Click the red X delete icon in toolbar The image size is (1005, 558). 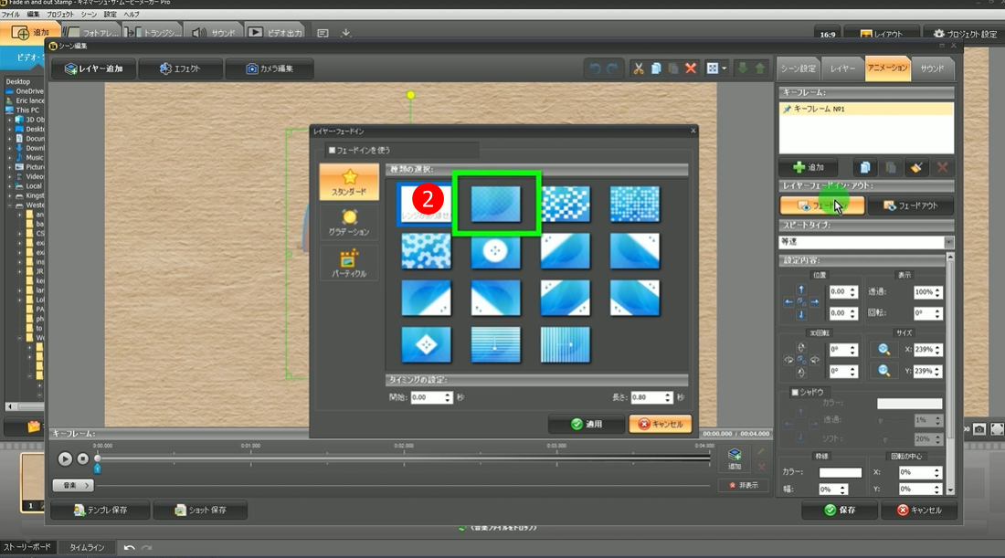point(691,68)
